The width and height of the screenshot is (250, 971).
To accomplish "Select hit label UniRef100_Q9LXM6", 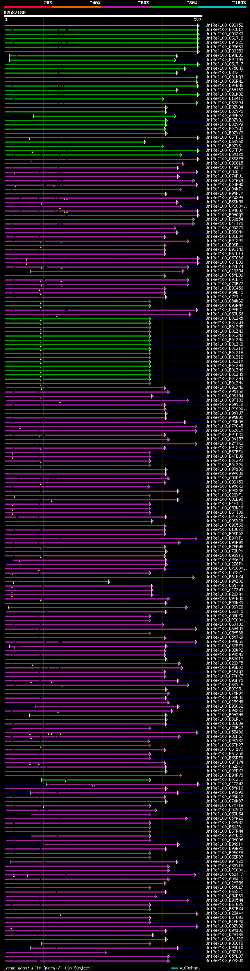I will point(224,388).
